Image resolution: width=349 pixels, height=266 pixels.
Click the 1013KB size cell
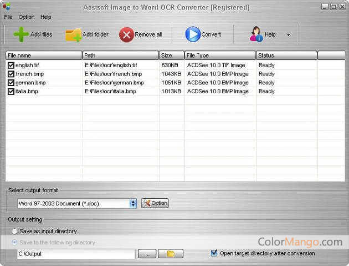171,91
